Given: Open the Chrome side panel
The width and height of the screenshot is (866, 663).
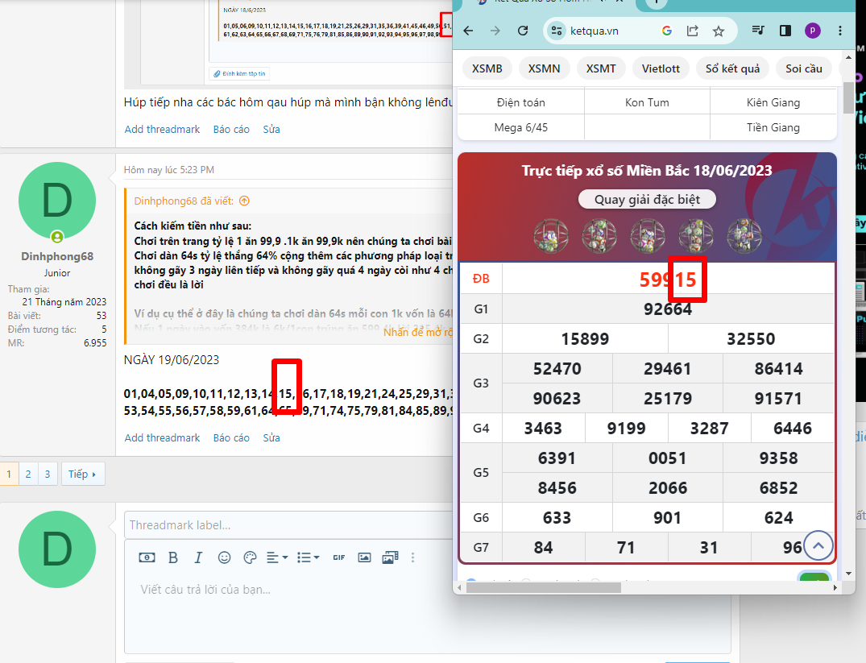Looking at the screenshot, I should click(785, 31).
